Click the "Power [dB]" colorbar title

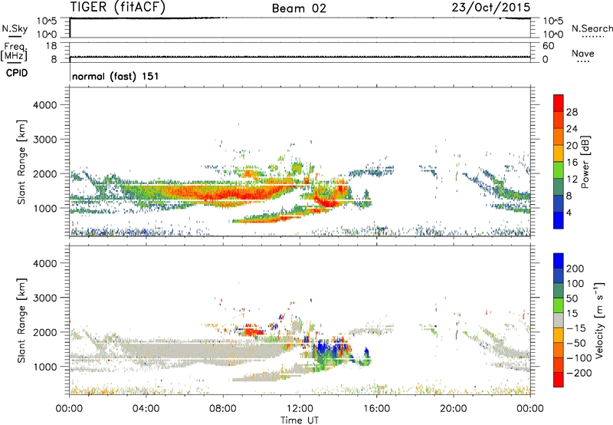point(585,162)
